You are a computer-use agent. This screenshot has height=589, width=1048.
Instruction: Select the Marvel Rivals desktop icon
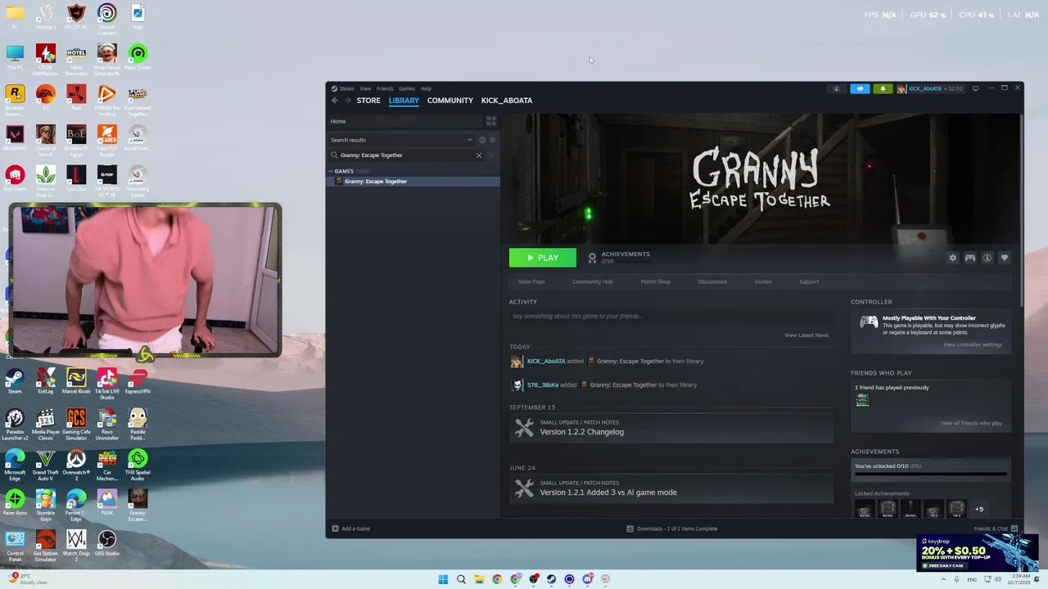tap(76, 380)
